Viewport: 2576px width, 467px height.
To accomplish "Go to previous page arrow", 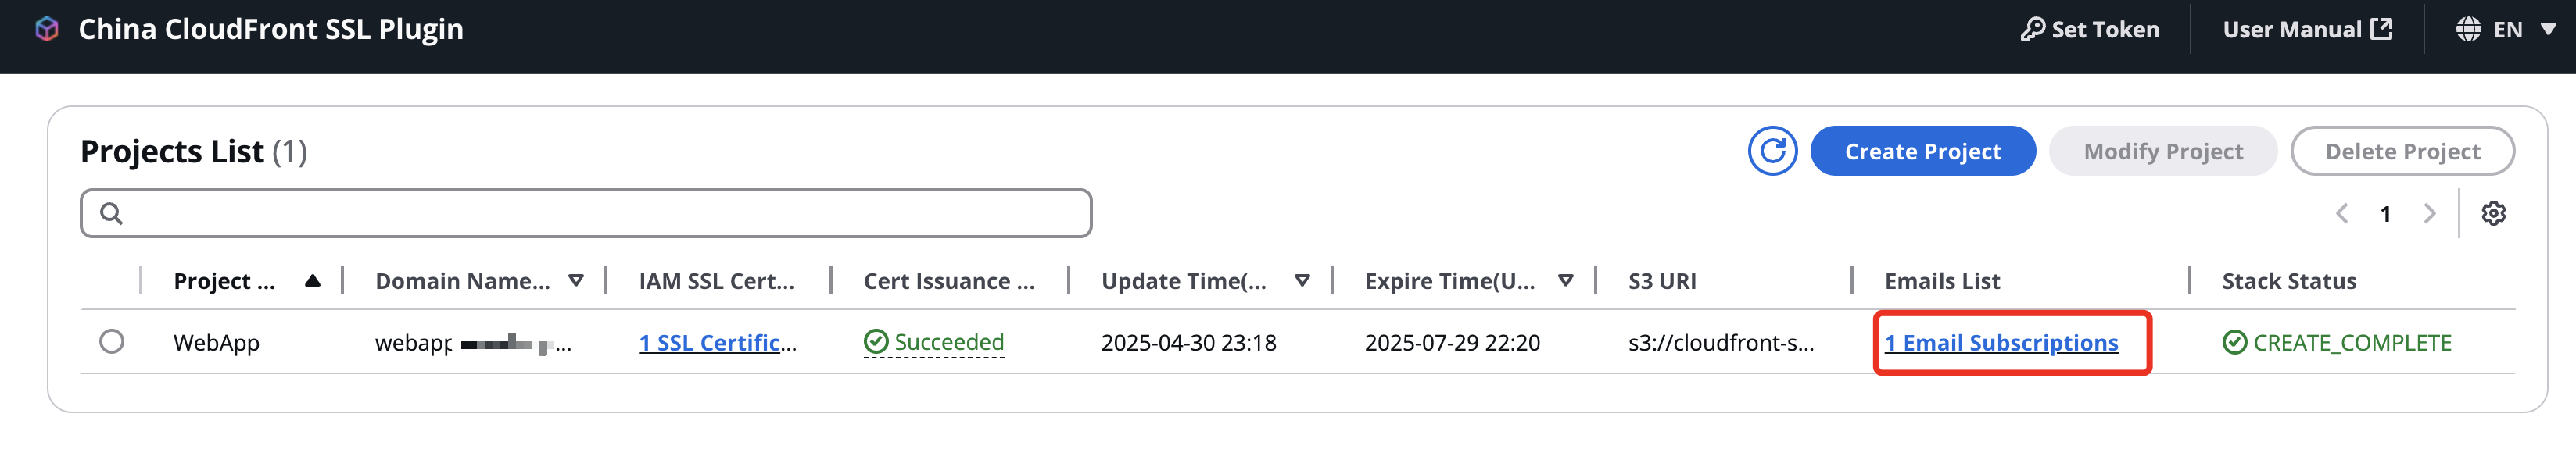I will [x=2342, y=213].
